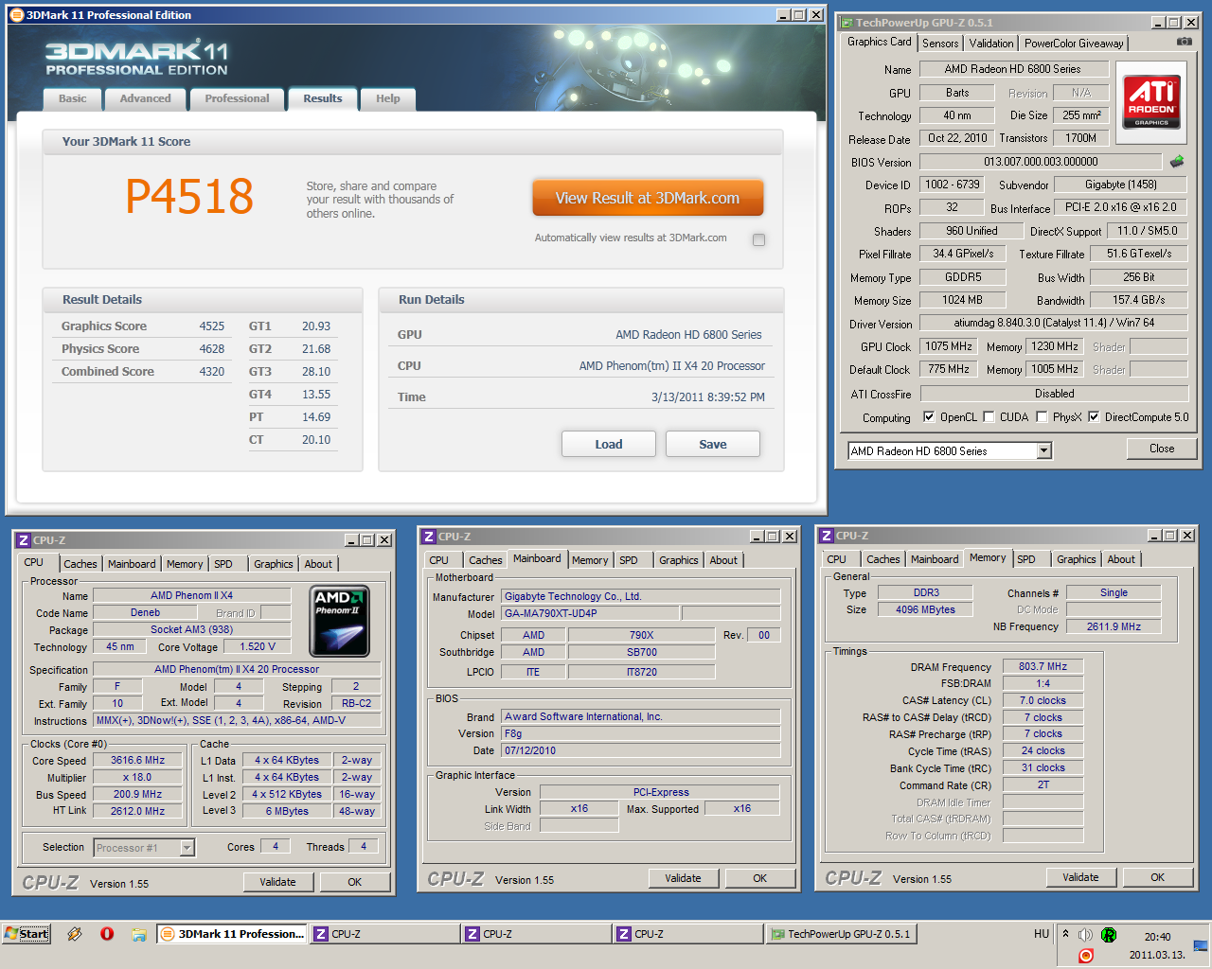Click the GPU-Z title bar icon
This screenshot has width=1212, height=969.
846,23
